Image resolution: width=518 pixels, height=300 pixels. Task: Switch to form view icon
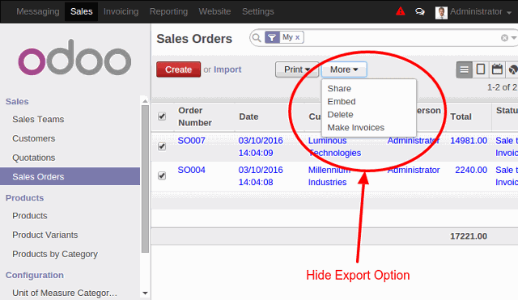tap(481, 70)
